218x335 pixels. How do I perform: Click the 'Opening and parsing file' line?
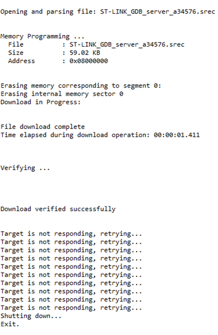pyautogui.click(x=108, y=12)
